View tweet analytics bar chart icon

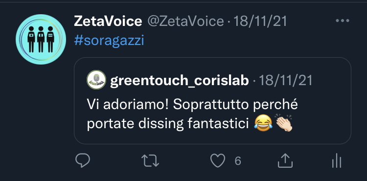pos(337,160)
